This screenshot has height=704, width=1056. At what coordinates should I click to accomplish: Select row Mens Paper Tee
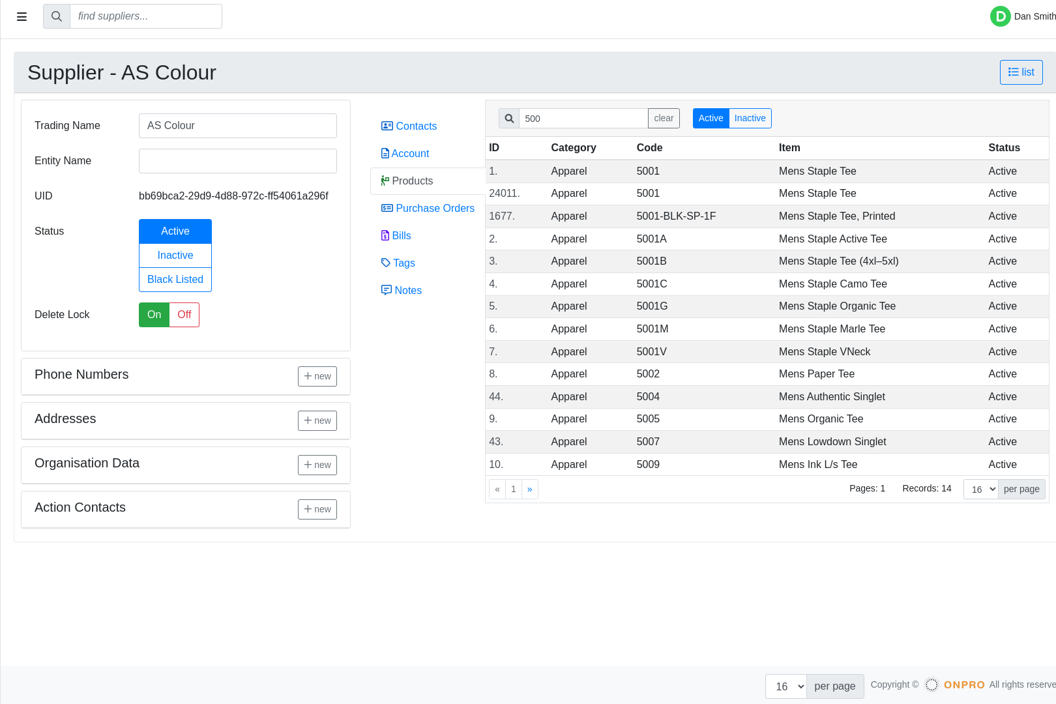click(x=767, y=374)
